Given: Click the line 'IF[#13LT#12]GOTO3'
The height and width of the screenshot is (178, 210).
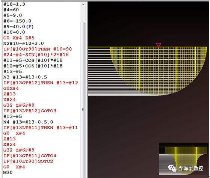Looking at the screenshot, I should point(30,111).
